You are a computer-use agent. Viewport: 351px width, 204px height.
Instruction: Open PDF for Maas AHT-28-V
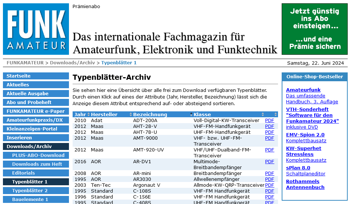270,126
